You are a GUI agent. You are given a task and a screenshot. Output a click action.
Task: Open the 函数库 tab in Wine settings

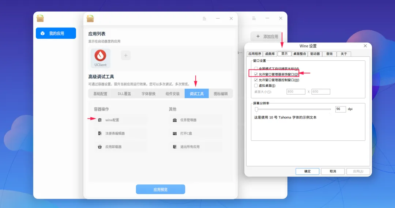[270, 54]
